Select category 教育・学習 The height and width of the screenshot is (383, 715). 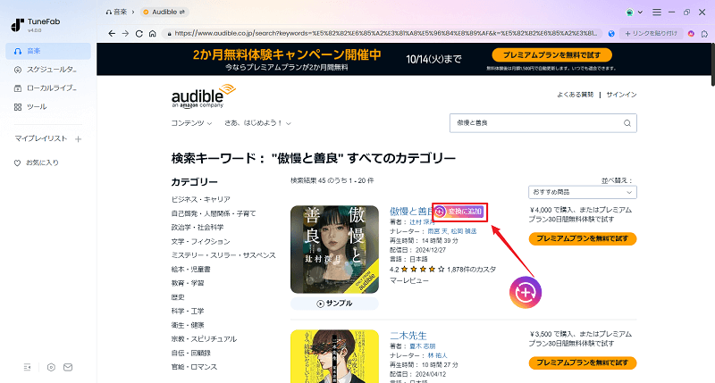point(188,283)
